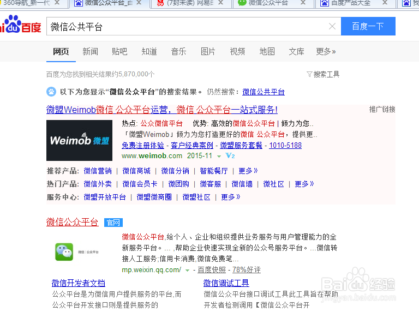
Task: Open the 微信外卖 link
Action: 98,184
